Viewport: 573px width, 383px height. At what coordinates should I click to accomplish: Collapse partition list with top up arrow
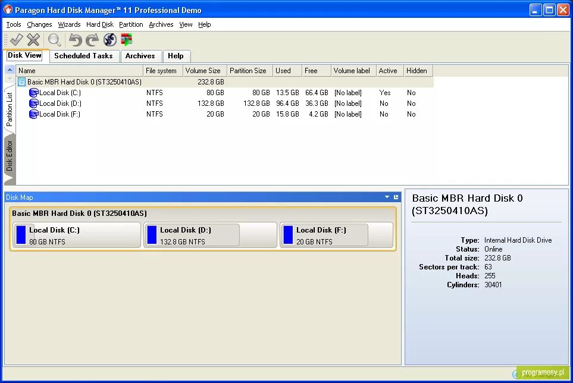pos(10,70)
